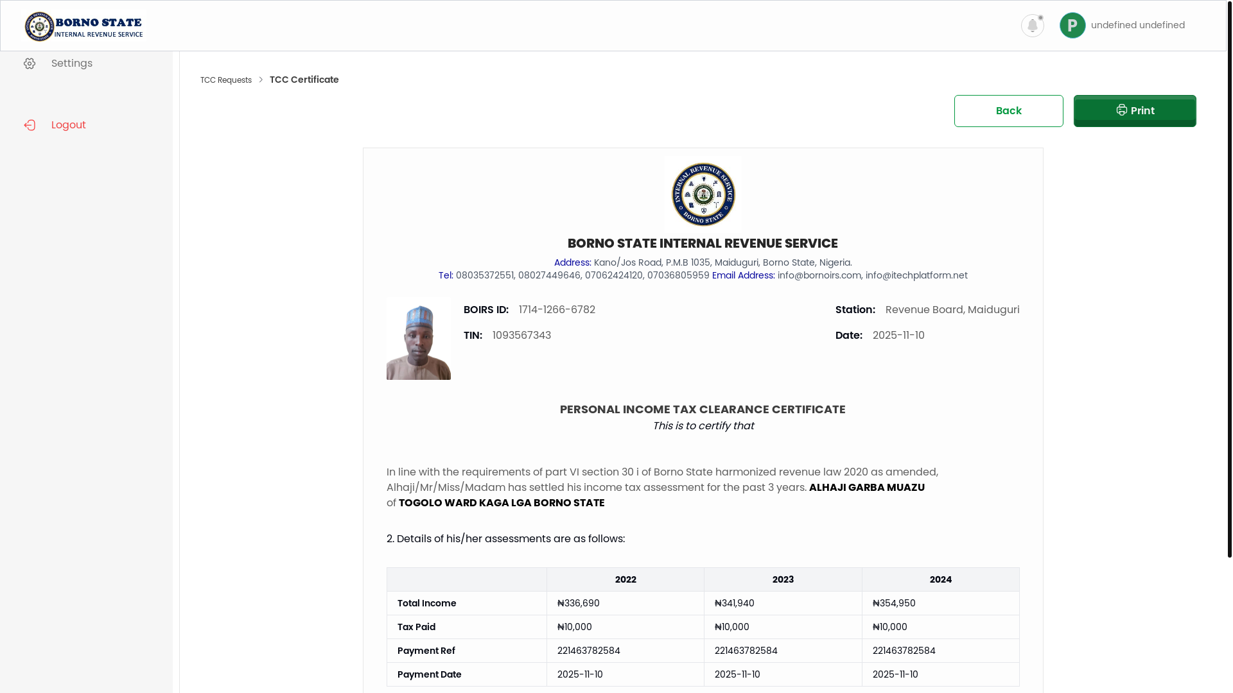This screenshot has height=693, width=1233.
Task: Click the Total Income row label
Action: 427,603
